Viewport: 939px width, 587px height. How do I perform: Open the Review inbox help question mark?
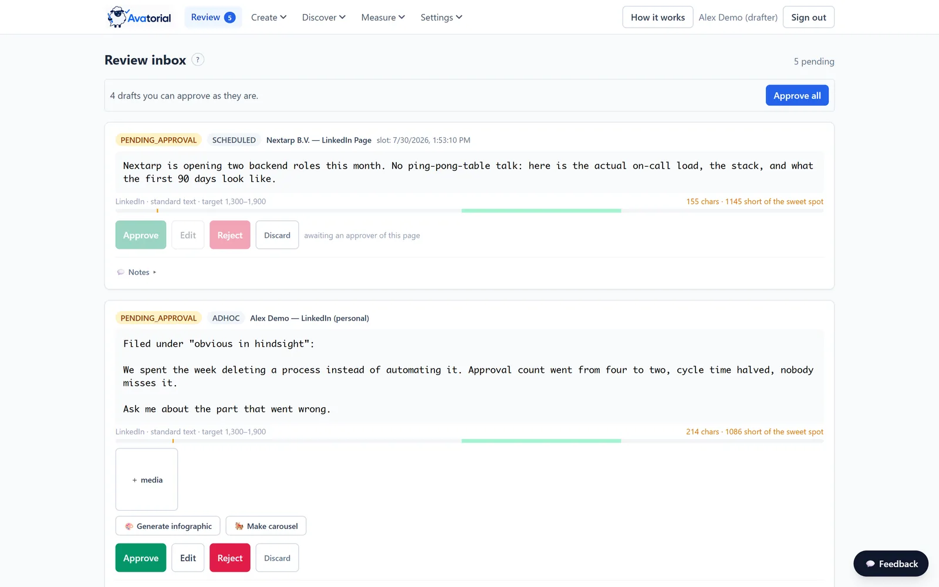click(x=198, y=60)
